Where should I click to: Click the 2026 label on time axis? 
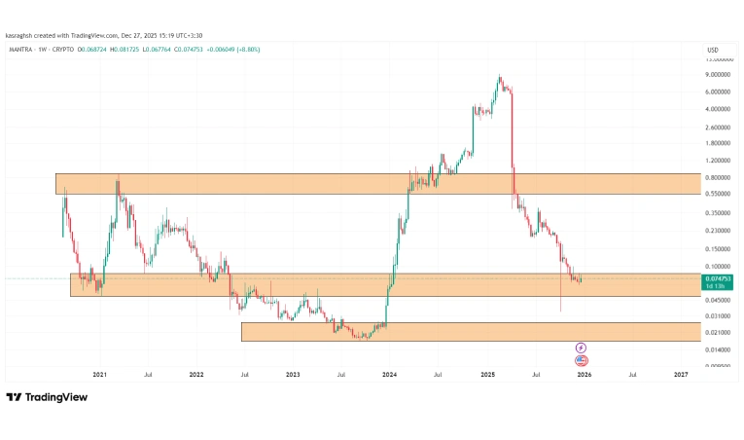(x=584, y=374)
